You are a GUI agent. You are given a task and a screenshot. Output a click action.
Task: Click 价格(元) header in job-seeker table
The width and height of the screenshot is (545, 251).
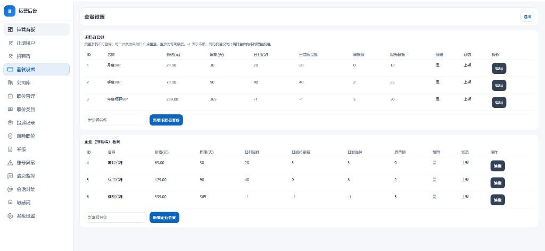173,55
